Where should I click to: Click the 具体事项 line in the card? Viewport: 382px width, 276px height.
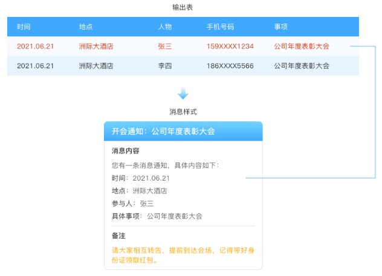tap(157, 216)
